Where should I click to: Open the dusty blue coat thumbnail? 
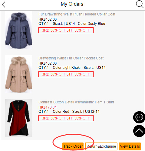click(19, 30)
